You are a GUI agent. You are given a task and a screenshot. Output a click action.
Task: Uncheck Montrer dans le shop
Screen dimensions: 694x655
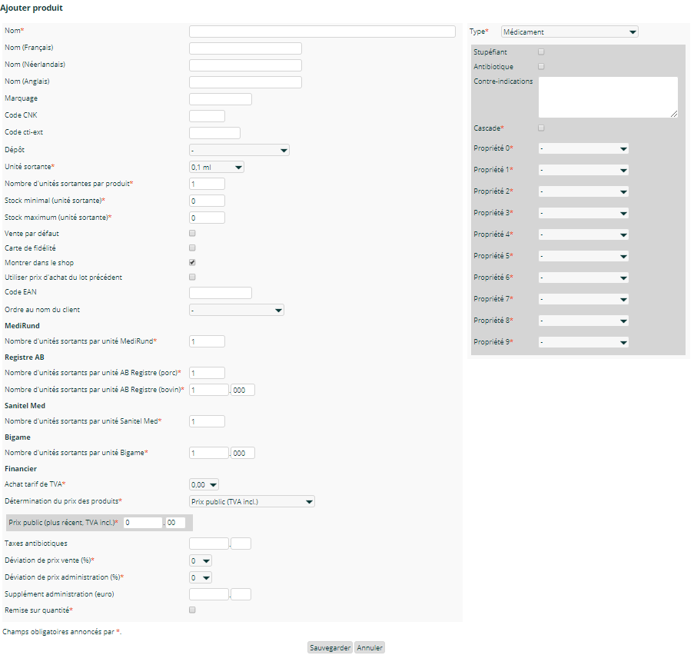192,262
